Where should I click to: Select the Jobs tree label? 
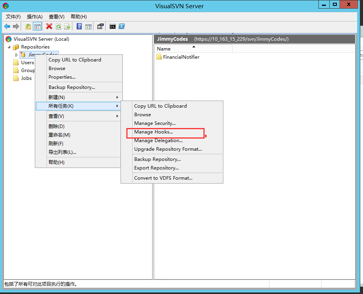(x=26, y=78)
